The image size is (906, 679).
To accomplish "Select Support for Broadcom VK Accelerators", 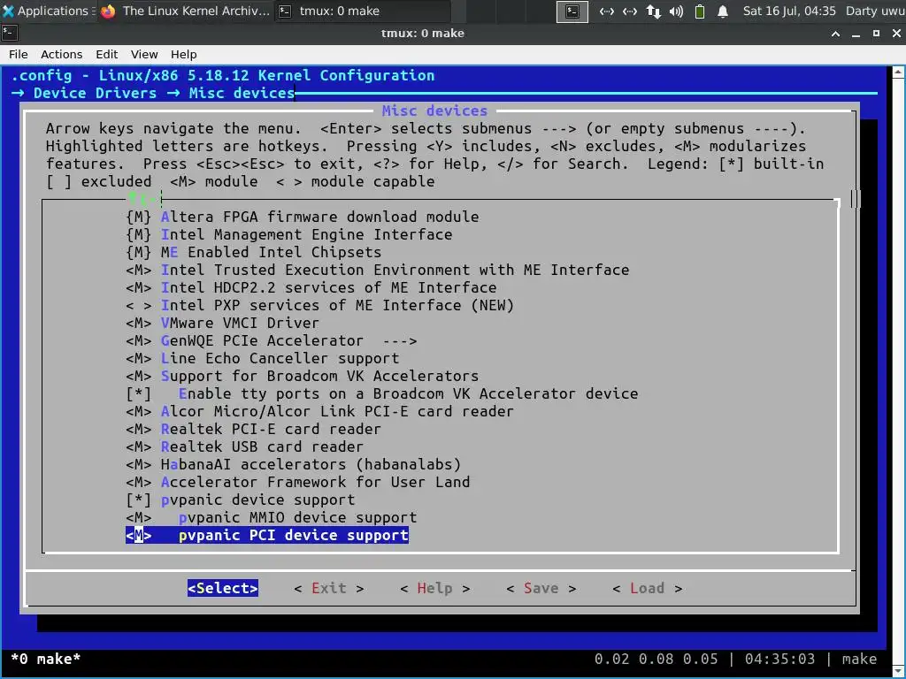I will click(303, 377).
